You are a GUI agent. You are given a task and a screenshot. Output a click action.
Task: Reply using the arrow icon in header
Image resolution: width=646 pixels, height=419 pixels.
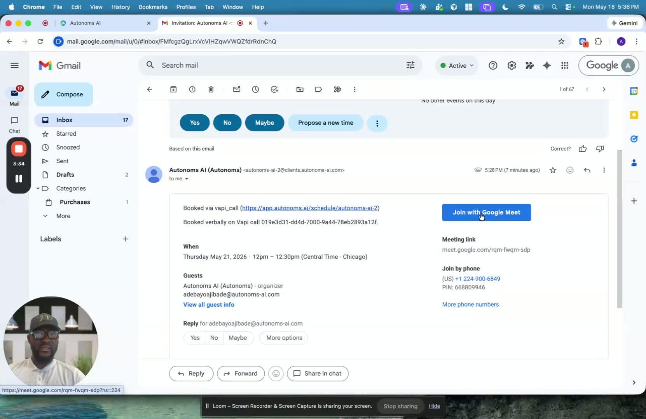coord(587,170)
